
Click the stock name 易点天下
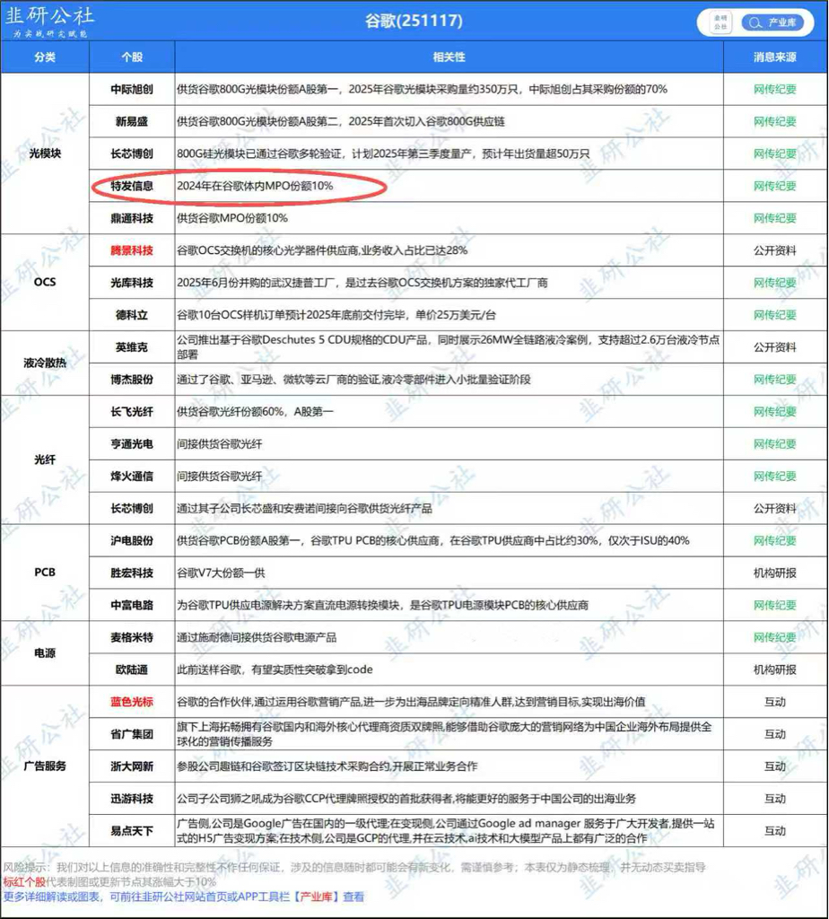pos(132,830)
